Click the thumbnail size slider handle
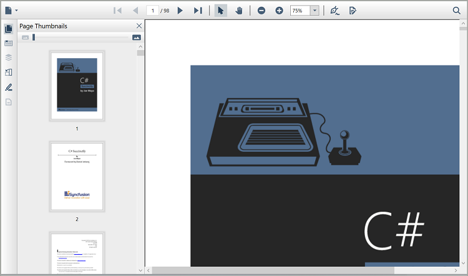 [x=34, y=37]
